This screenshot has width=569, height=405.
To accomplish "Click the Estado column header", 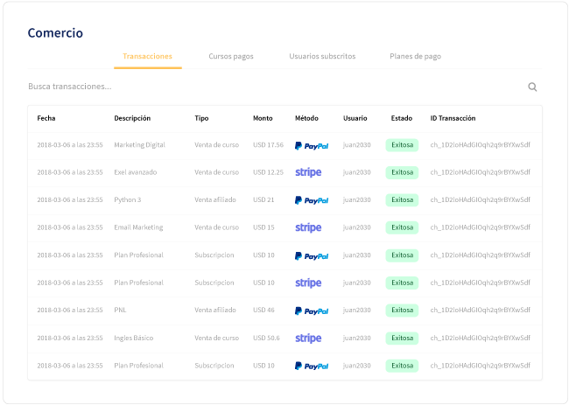I will [401, 118].
